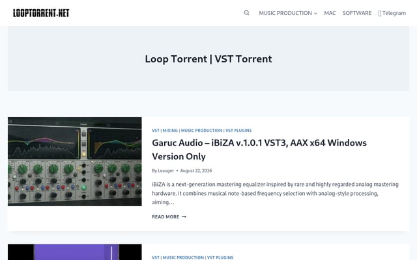This screenshot has width=417, height=260.
Task: Click the Loop Torrent | VST Torrent heading
Action: tap(208, 59)
